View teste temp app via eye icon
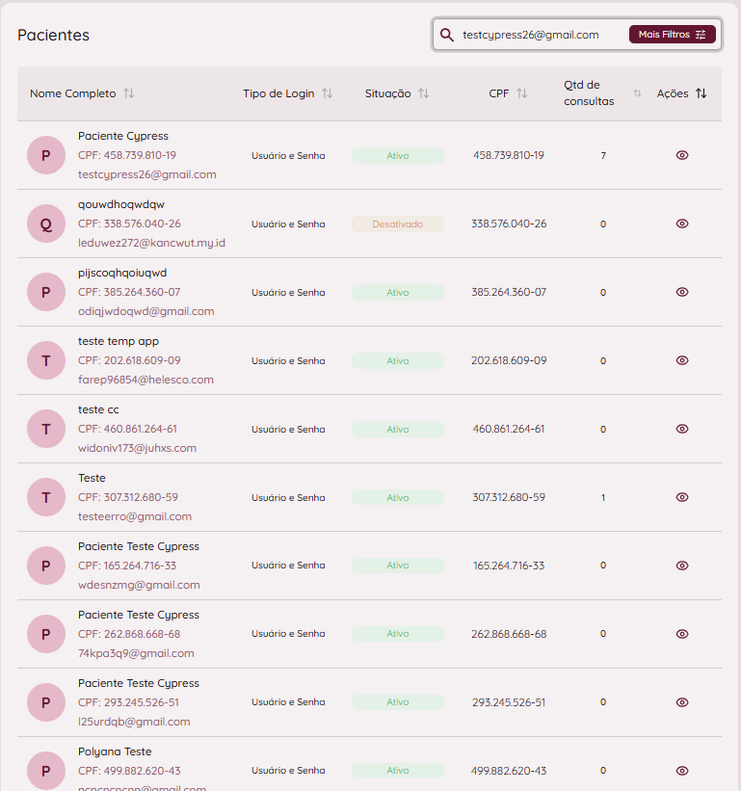 [x=682, y=360]
